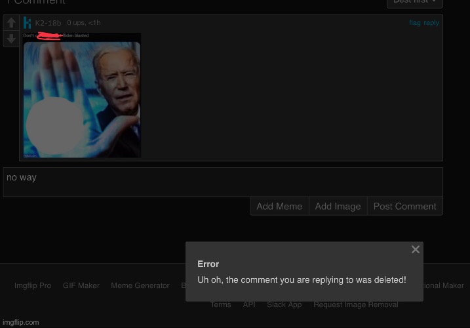Click the Add Image button

point(338,206)
